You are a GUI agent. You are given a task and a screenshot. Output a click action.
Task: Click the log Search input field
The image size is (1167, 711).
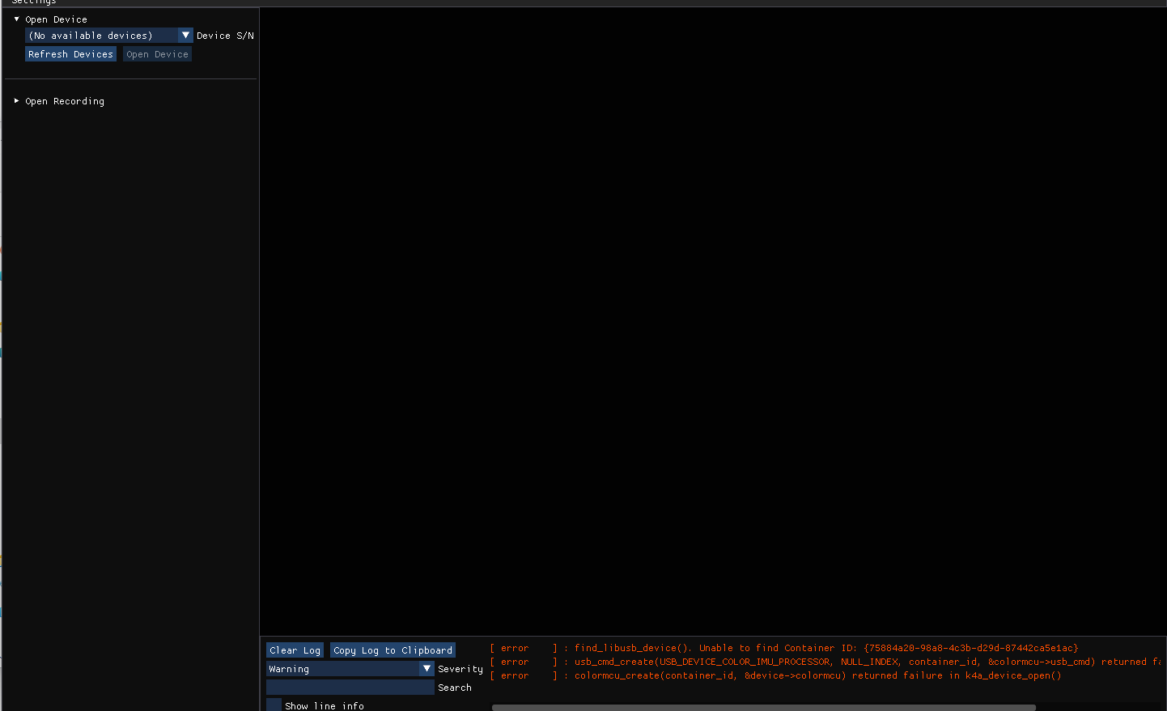[x=350, y=688]
